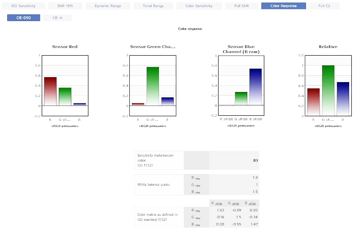Click the color matrix value -0.34
The image size is (359, 232).
click(253, 217)
